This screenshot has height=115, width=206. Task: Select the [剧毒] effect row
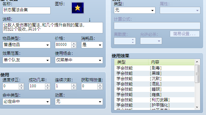point(154,68)
